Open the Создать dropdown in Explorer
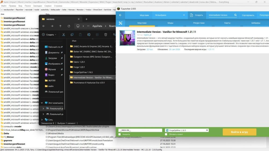The width and height of the screenshot is (269, 151). point(49,35)
